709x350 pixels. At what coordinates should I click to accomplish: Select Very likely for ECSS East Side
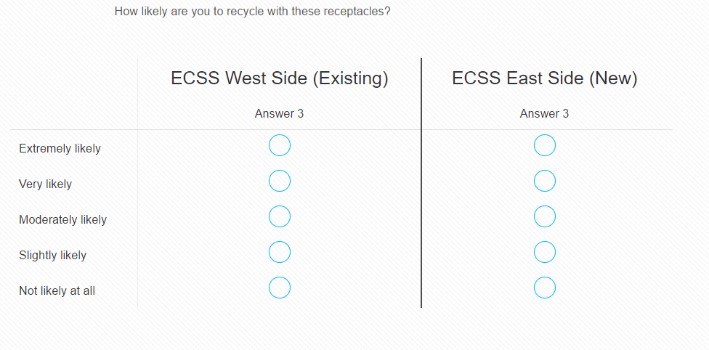tap(545, 181)
